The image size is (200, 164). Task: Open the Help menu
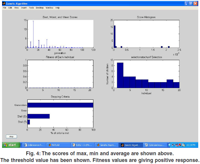(x=57, y=8)
